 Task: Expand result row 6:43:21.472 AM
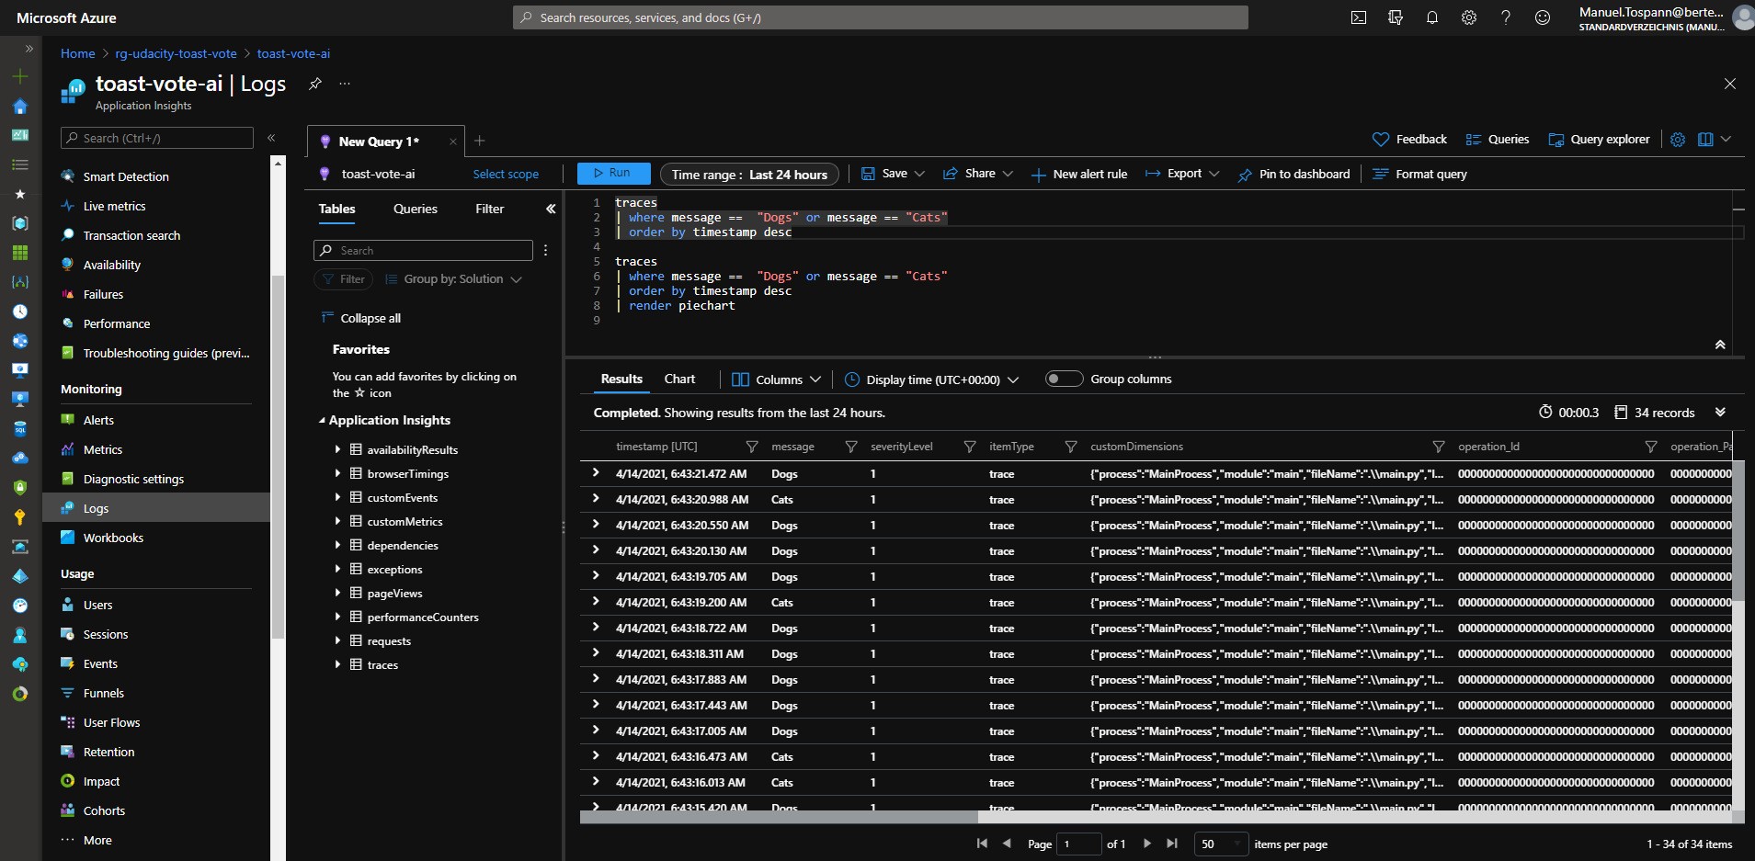click(x=596, y=473)
